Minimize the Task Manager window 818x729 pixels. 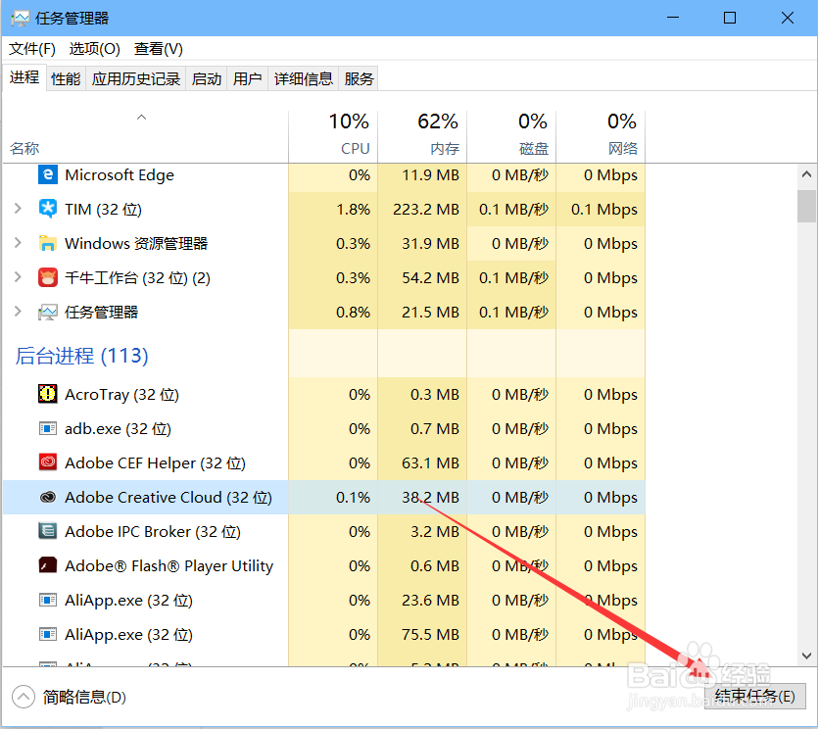coord(673,18)
